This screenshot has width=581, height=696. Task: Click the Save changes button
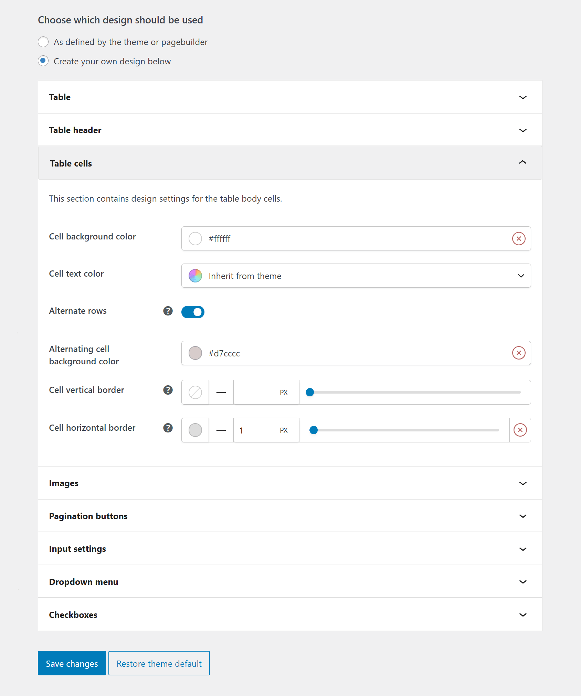tap(72, 663)
